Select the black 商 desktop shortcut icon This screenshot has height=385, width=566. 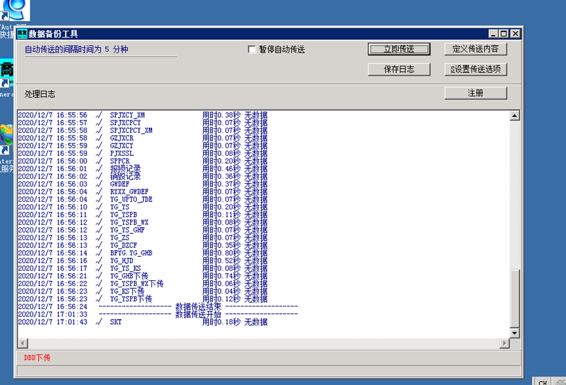click(x=7, y=72)
